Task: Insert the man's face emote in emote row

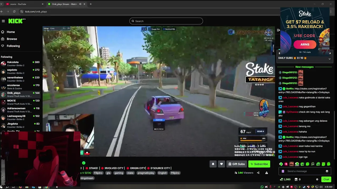Action: click(291, 164)
